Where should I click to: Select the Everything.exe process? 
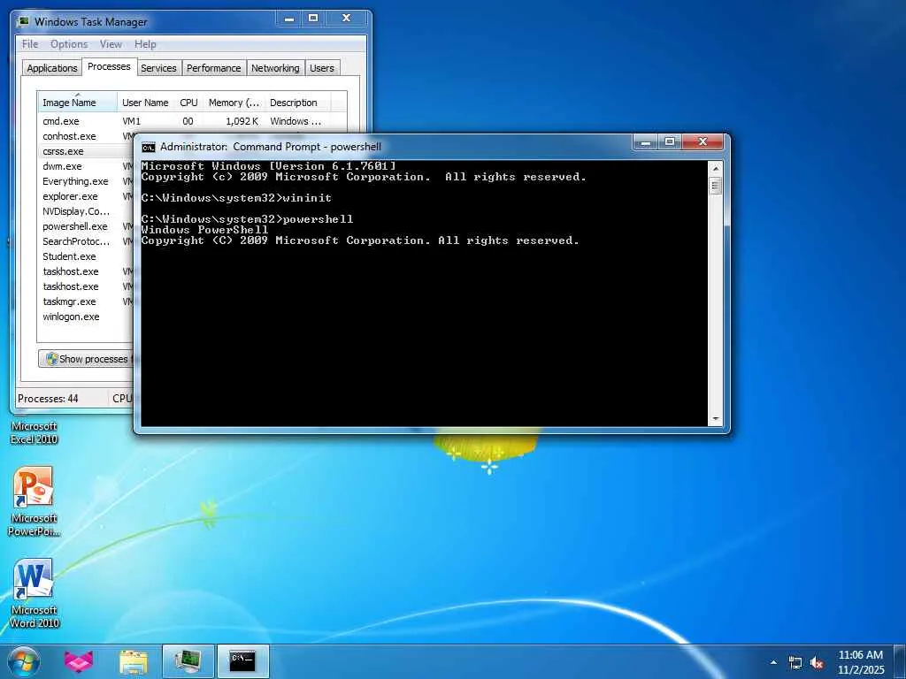(75, 181)
